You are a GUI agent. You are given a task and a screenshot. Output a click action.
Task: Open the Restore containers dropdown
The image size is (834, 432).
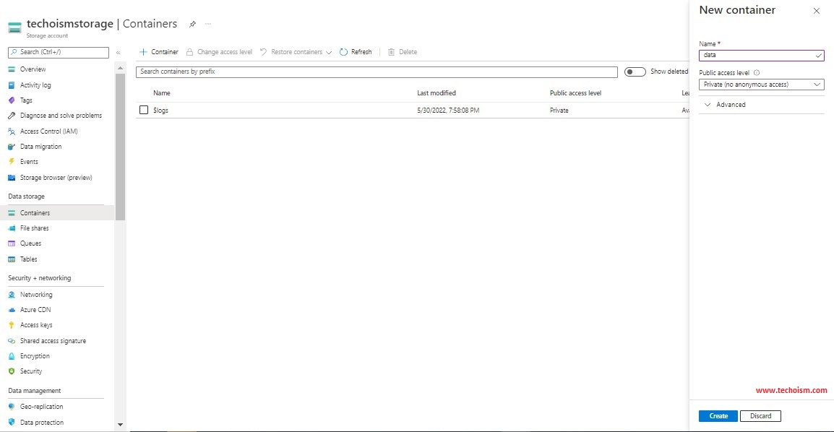(296, 52)
